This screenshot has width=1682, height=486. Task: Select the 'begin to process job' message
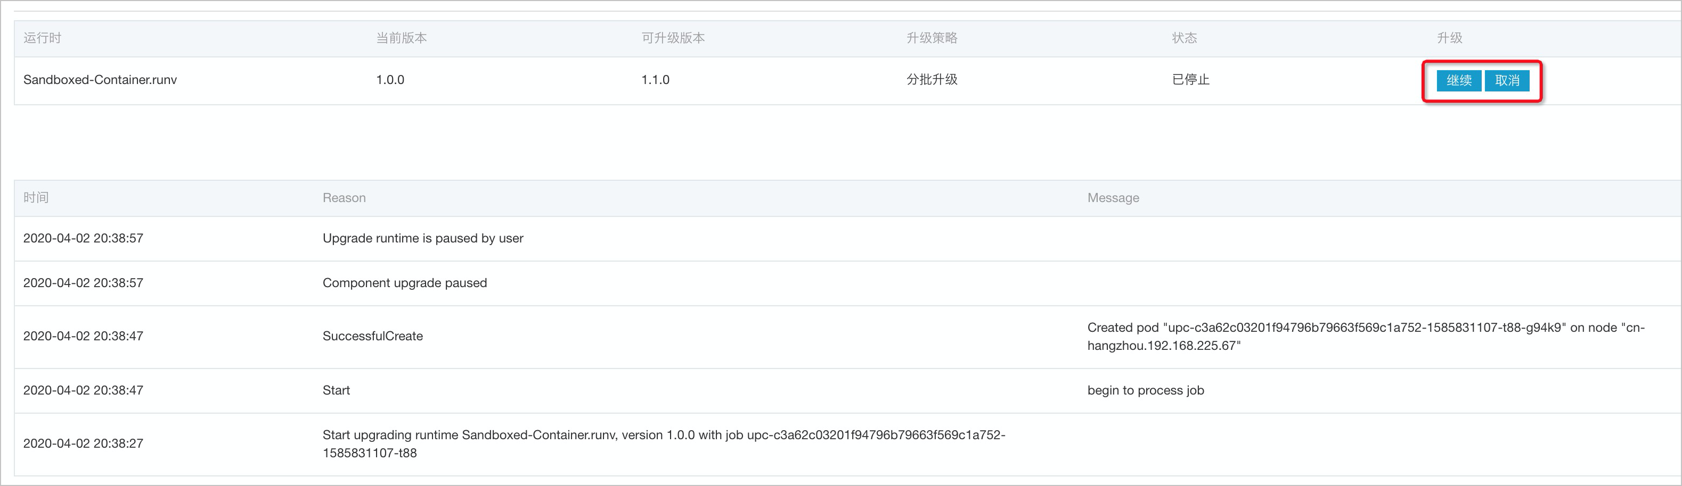1146,390
